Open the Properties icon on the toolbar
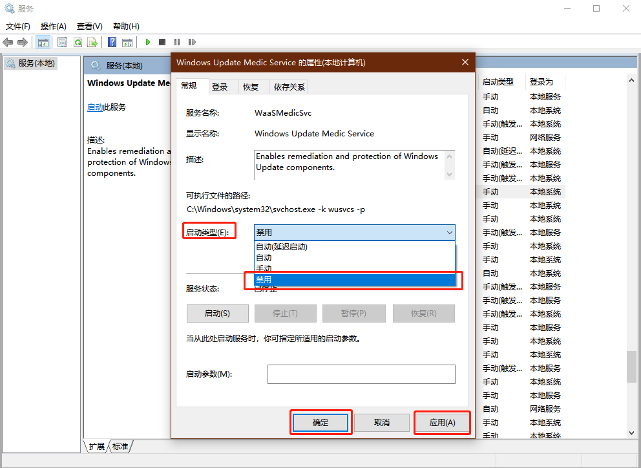 tap(61, 42)
